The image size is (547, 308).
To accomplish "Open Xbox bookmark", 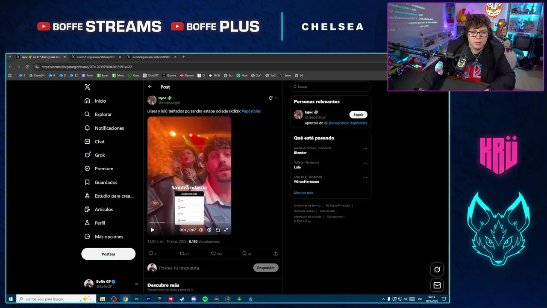I will (133, 75).
